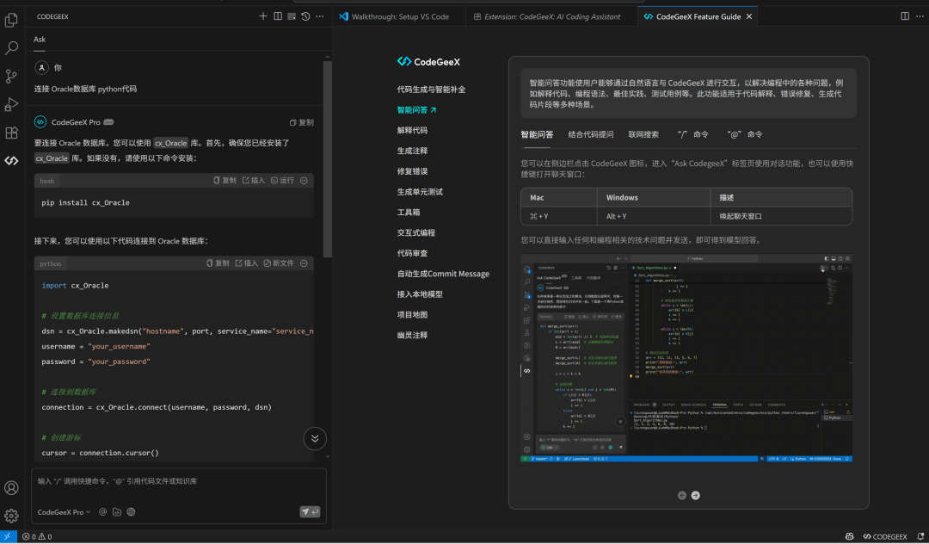
Task: Open more options on the python block
Action: (x=304, y=263)
